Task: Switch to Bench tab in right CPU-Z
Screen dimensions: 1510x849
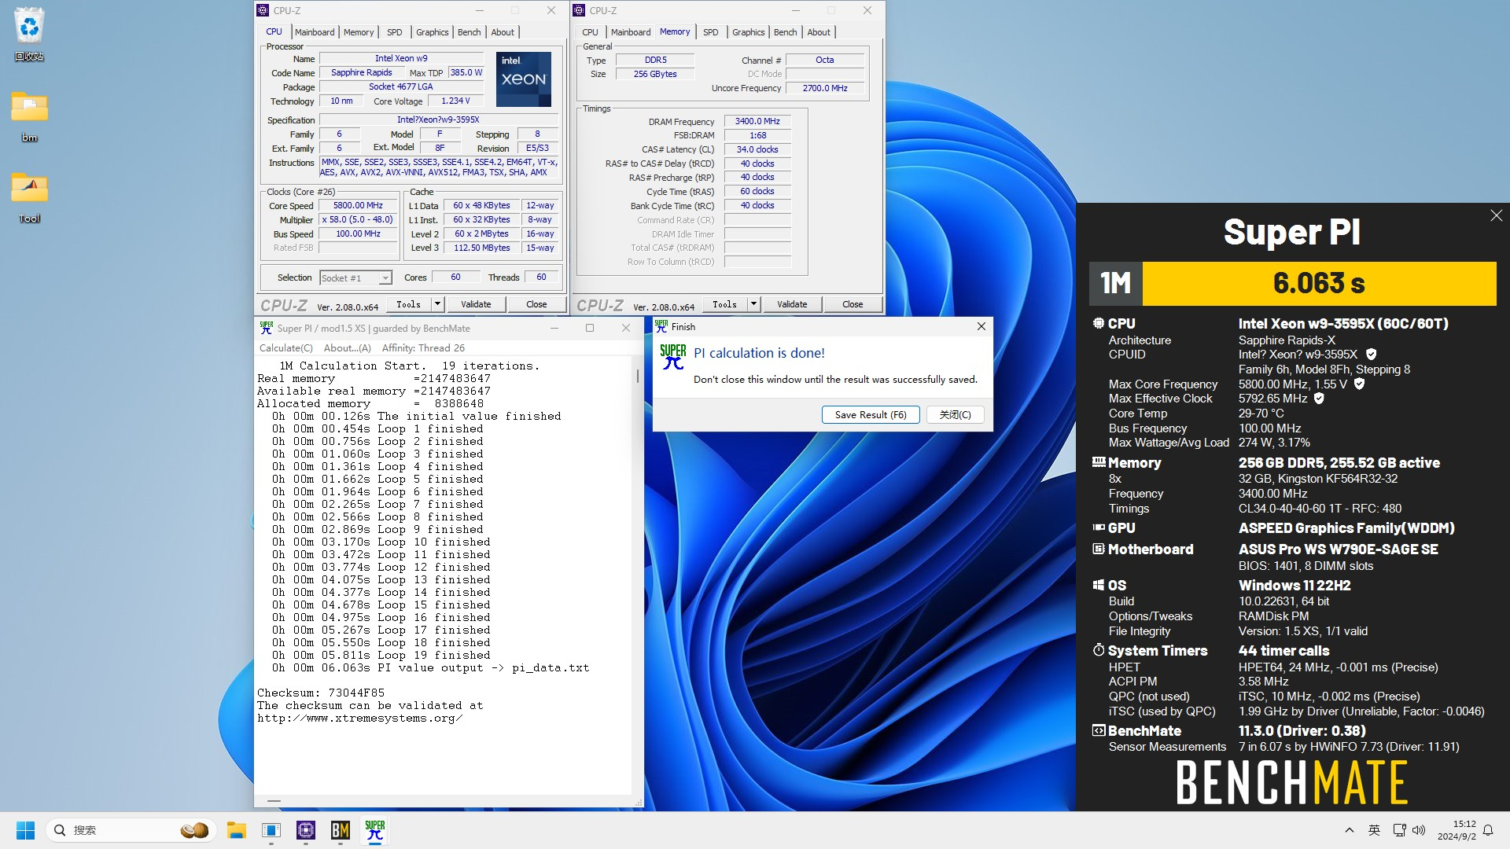Action: pyautogui.click(x=786, y=32)
